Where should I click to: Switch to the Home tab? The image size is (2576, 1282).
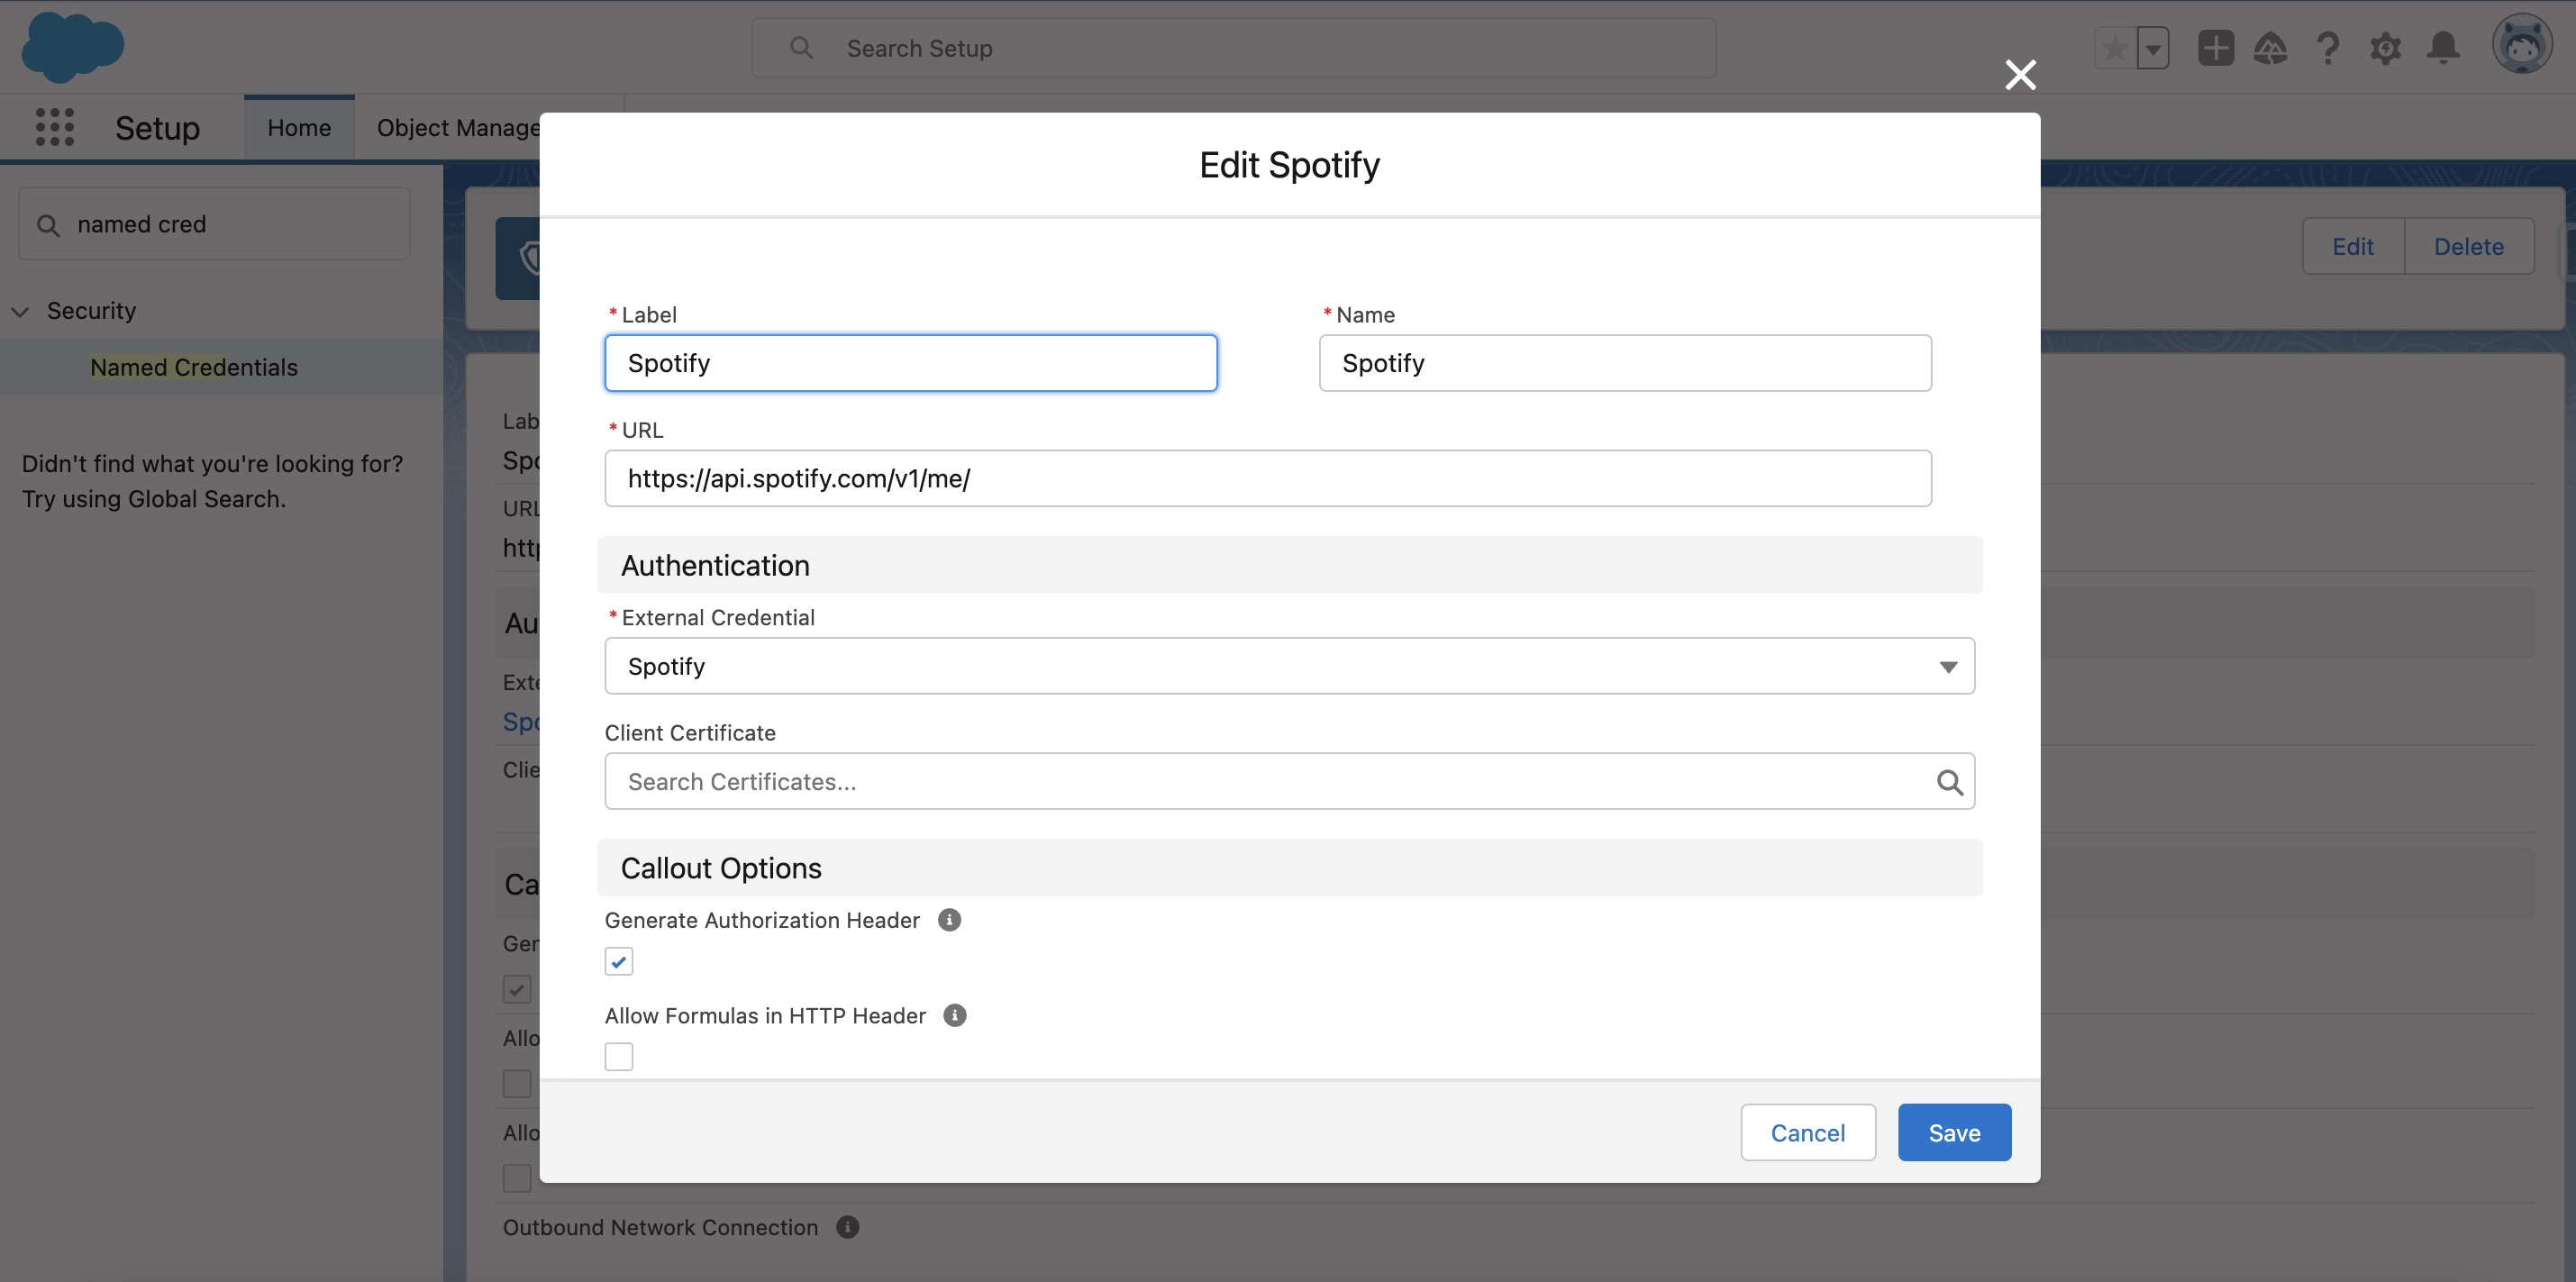pos(299,128)
